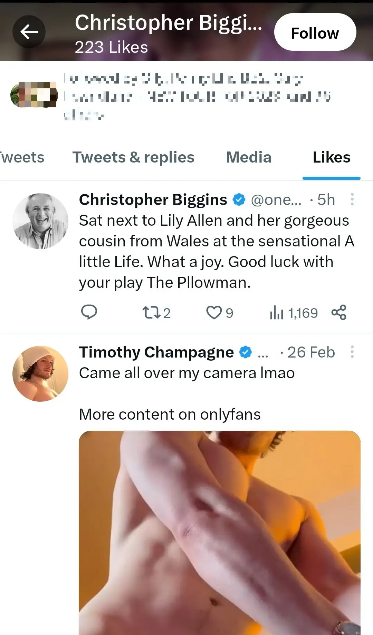Open the 5h timestamp on Biggins' tweet
Viewport: 373px width, 635px height.
[326, 199]
